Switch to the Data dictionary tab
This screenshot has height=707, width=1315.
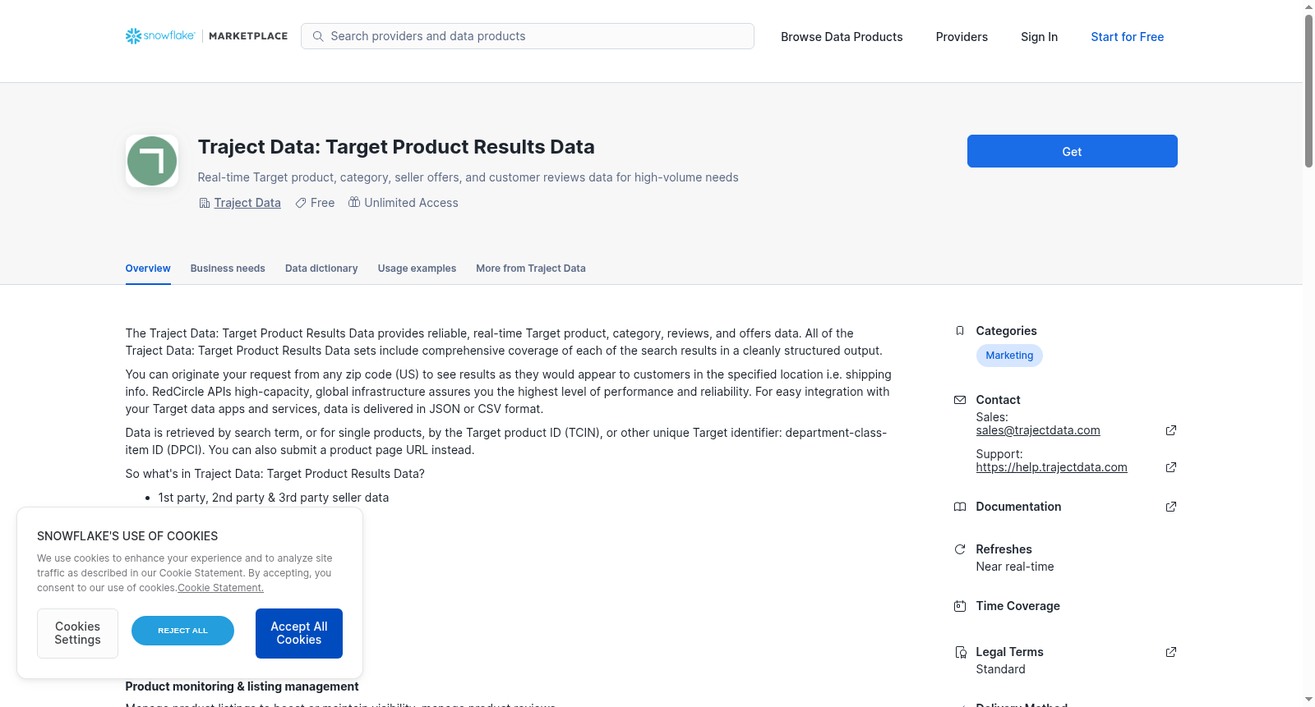click(321, 269)
